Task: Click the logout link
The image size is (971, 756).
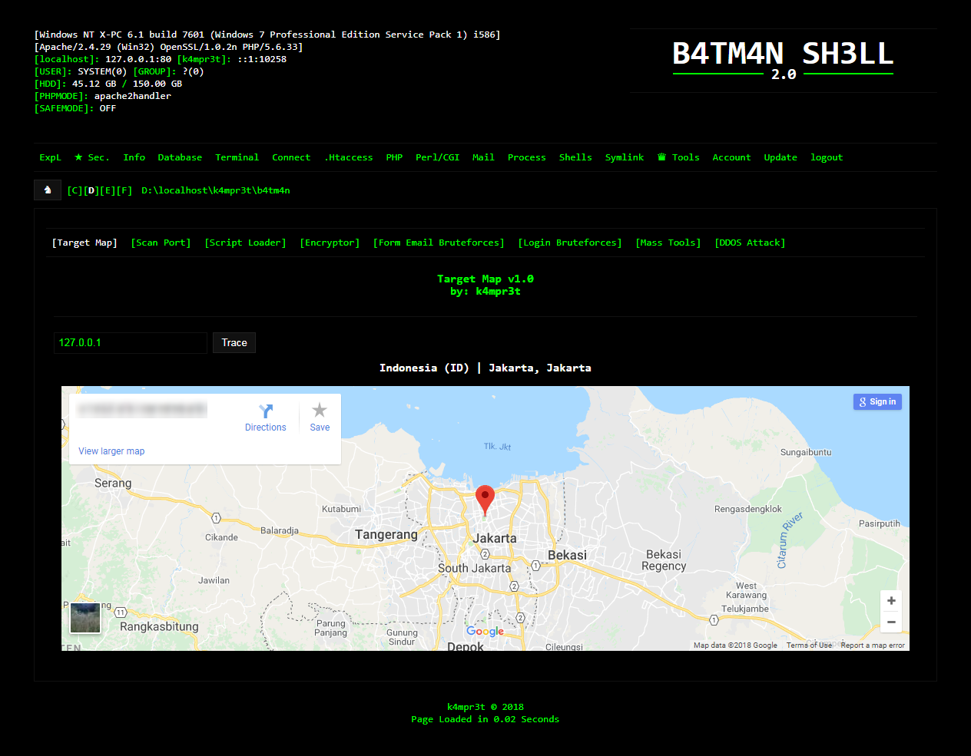Action: pyautogui.click(x=827, y=157)
